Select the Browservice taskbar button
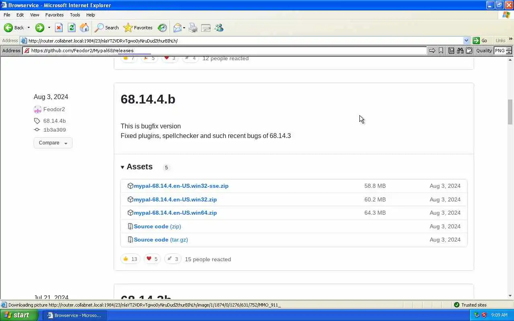This screenshot has height=321, width=514. click(x=75, y=315)
